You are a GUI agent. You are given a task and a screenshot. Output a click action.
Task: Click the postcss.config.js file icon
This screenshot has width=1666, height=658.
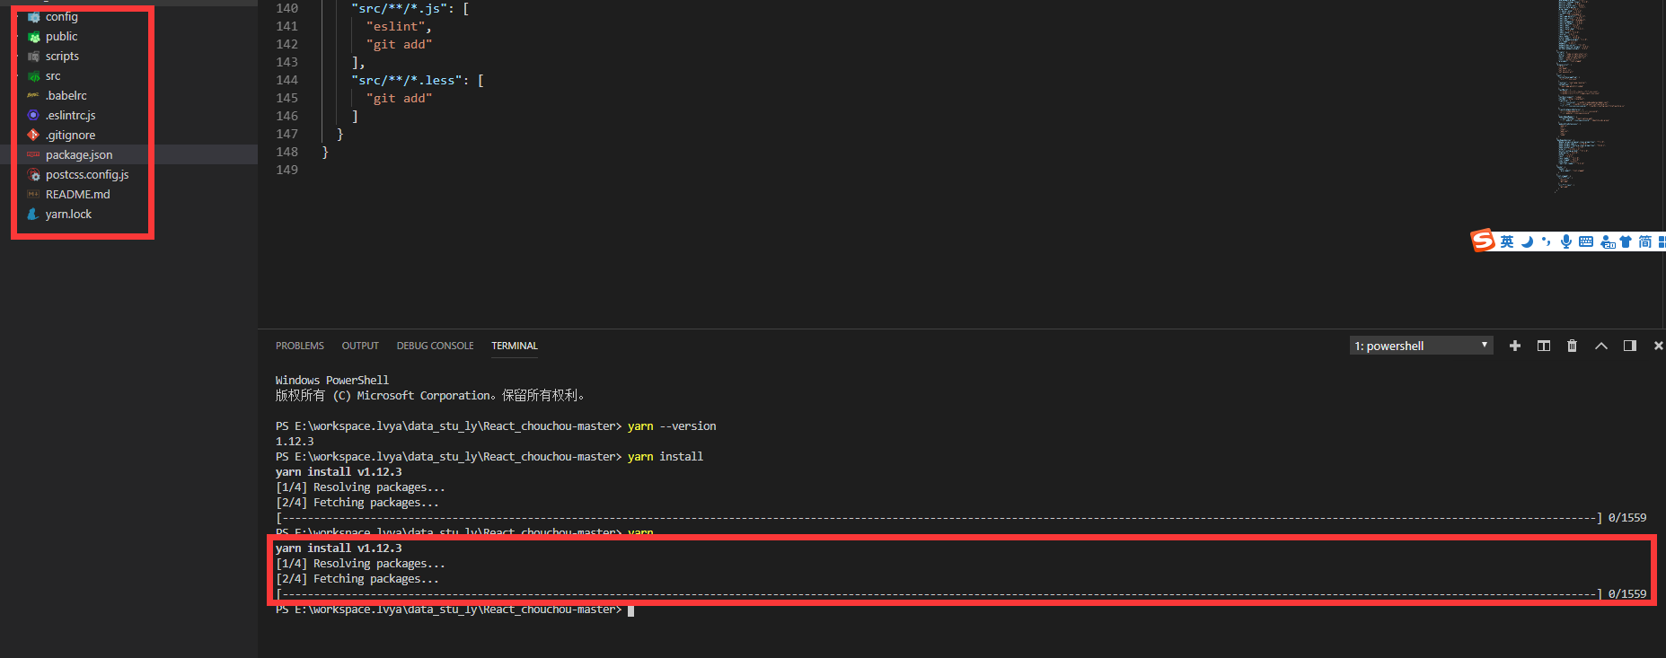pyautogui.click(x=33, y=174)
